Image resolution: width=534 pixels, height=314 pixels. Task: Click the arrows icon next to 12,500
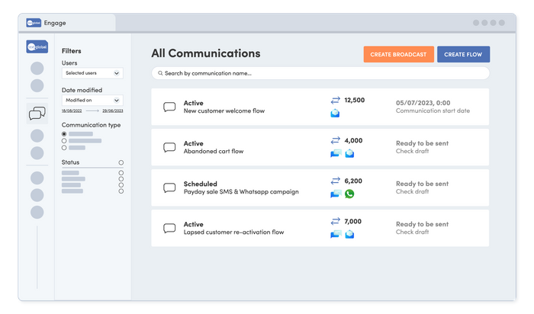(x=335, y=100)
